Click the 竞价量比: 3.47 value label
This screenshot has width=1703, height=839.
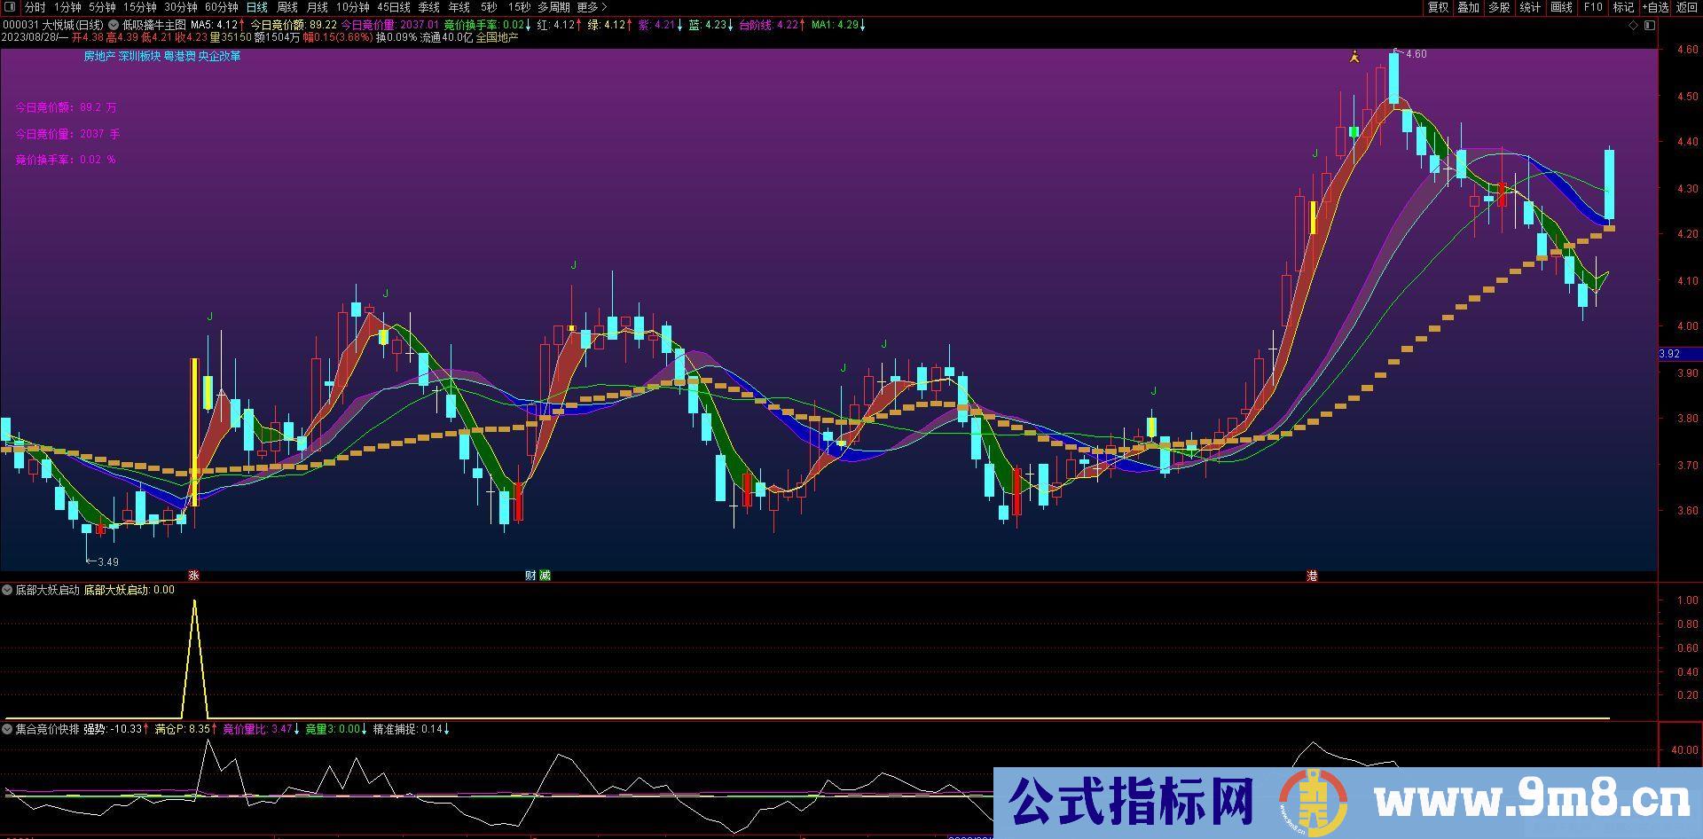click(x=261, y=729)
